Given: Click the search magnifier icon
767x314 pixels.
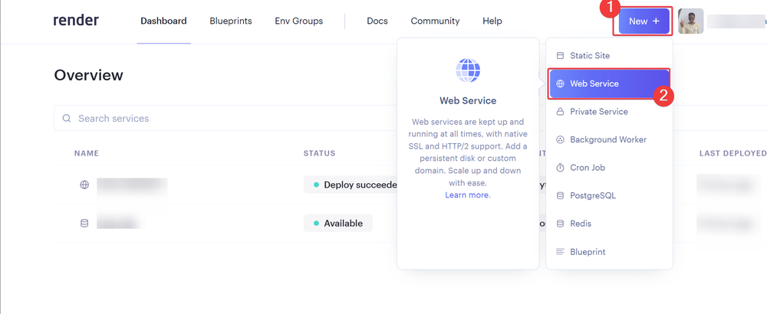Looking at the screenshot, I should [67, 118].
